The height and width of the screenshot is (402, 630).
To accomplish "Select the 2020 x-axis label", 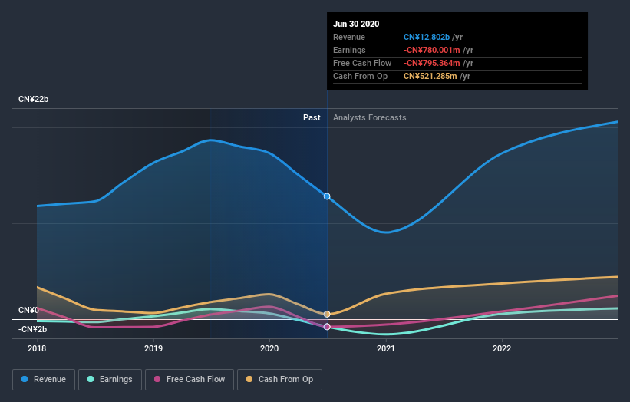I will point(269,348).
